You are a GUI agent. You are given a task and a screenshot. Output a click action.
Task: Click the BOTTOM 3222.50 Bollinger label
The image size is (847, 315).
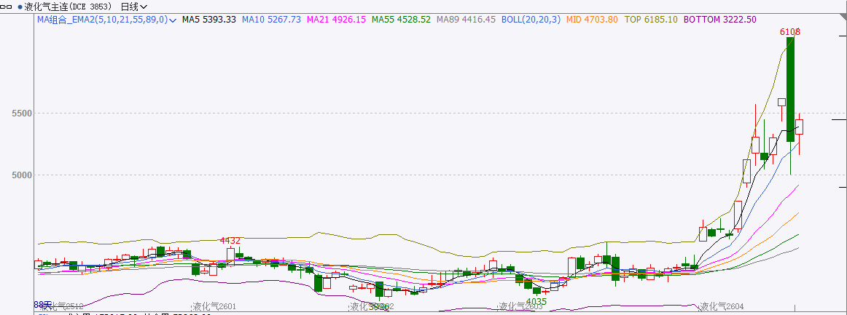point(719,20)
